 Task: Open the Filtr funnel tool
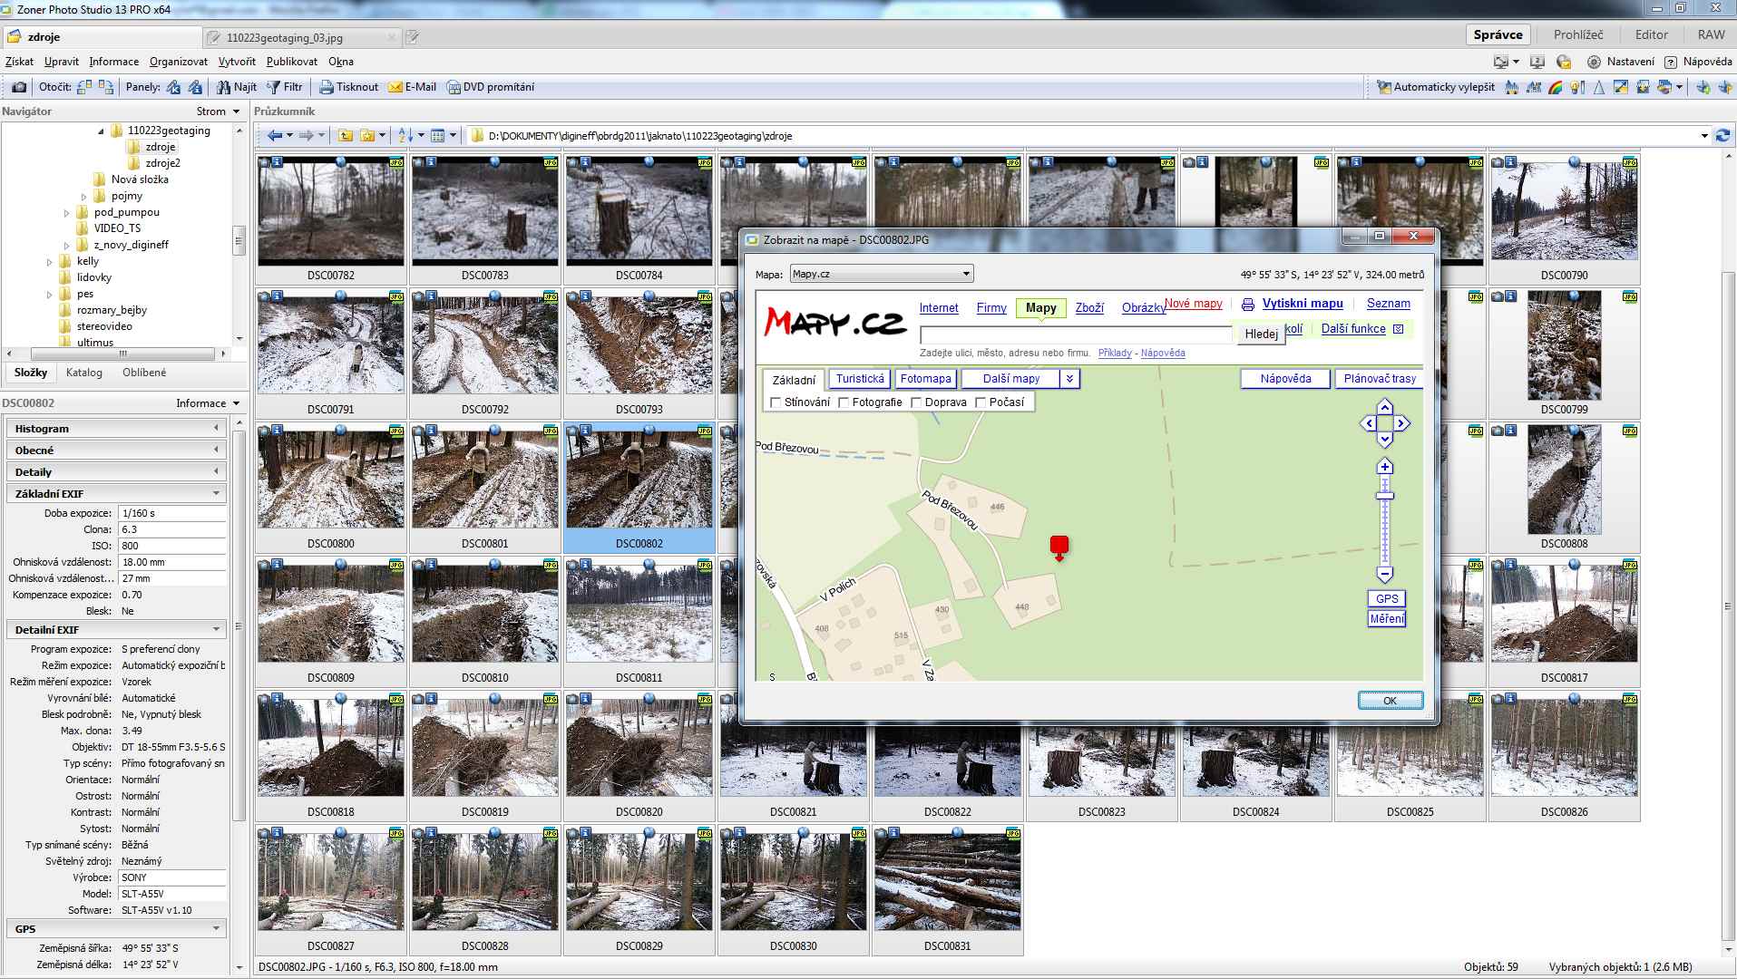(x=273, y=87)
